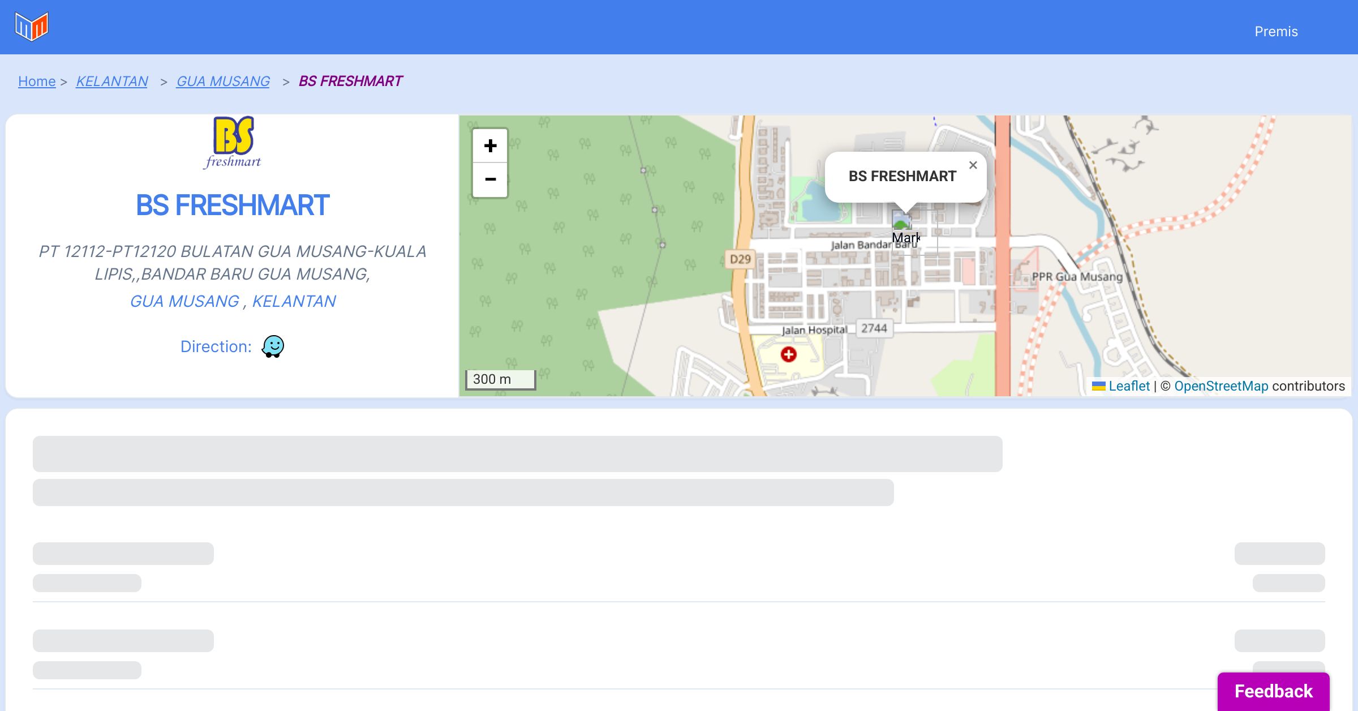Click the BS FRESHMART breadcrumb item
Screen dimensions: 1358x711
coord(350,82)
